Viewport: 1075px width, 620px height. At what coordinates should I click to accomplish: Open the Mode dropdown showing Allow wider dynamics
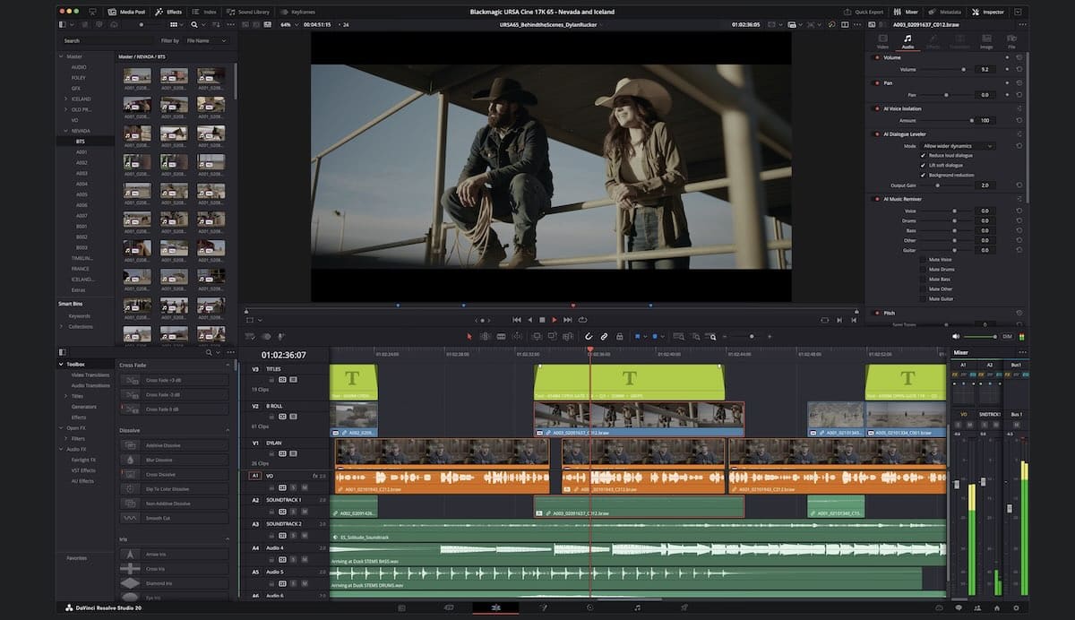tap(959, 145)
